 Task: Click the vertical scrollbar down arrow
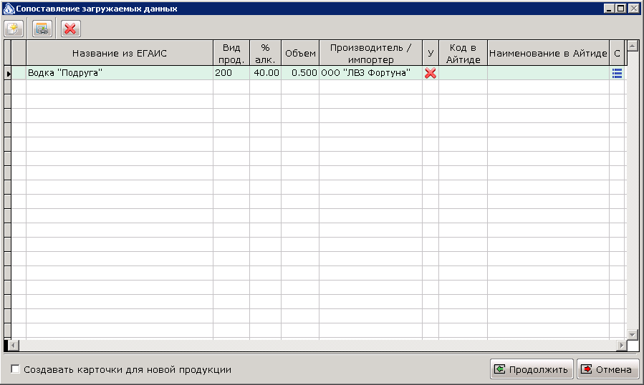click(633, 334)
